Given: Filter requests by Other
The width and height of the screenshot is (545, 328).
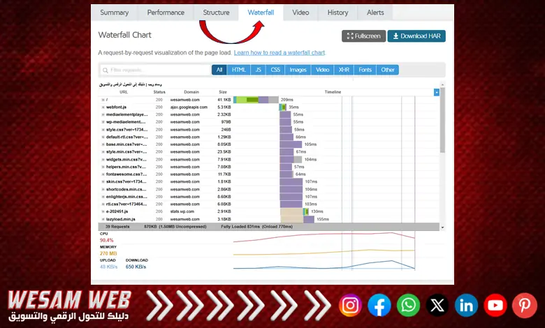Looking at the screenshot, I should (x=388, y=70).
